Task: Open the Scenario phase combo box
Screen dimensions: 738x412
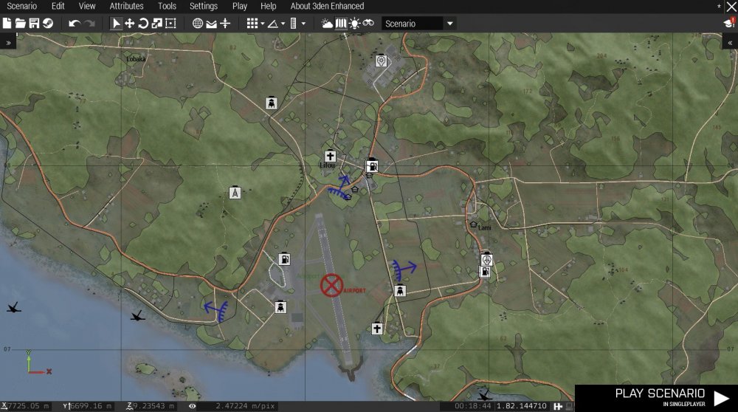Action: pyautogui.click(x=418, y=24)
